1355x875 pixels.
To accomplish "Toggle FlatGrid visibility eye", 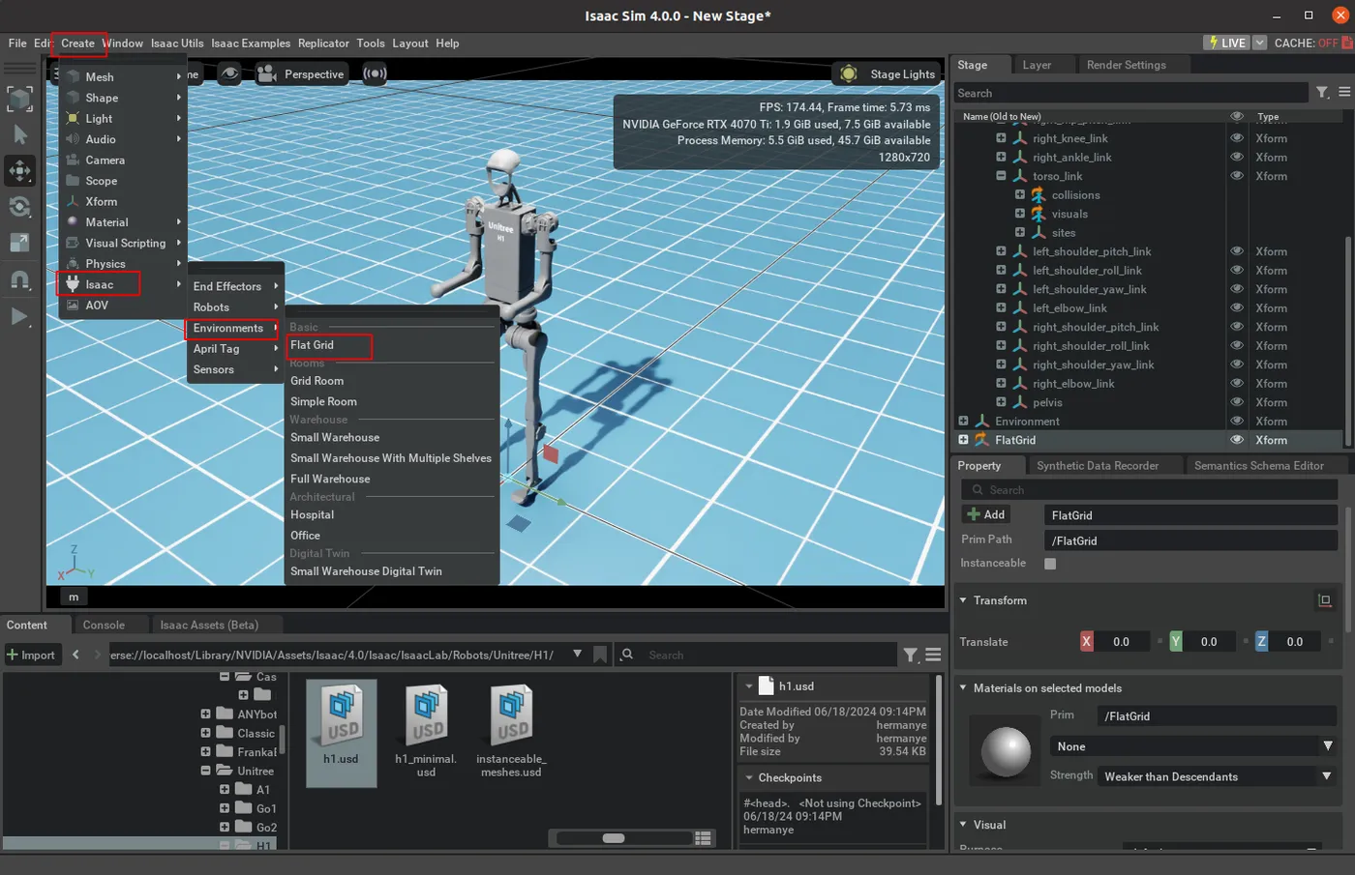I will (1236, 440).
